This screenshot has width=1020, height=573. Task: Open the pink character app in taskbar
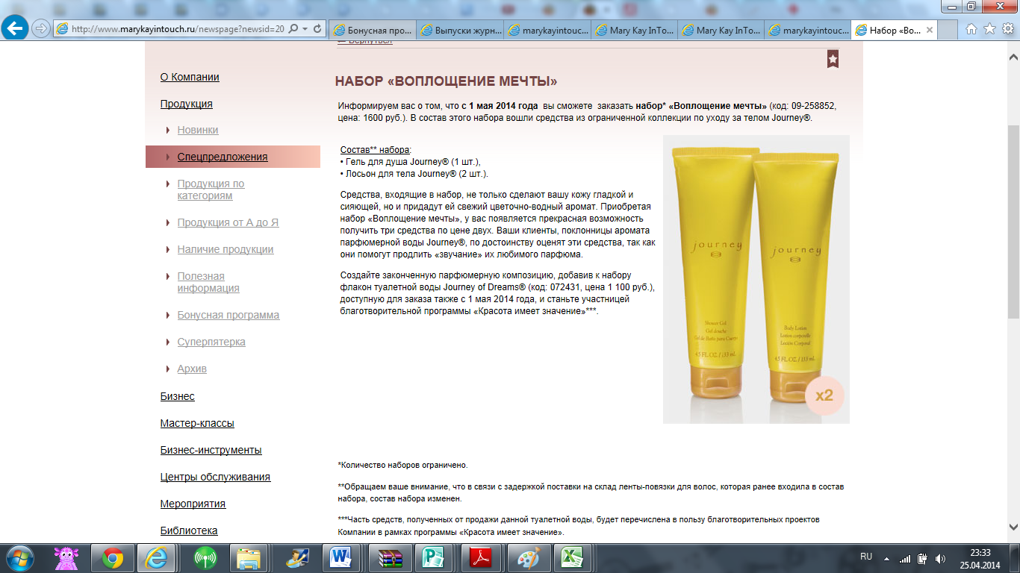click(68, 558)
